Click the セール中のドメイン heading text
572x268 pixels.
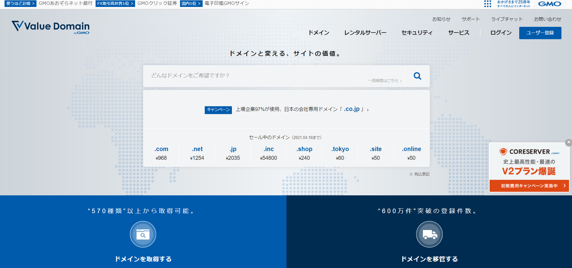coord(269,137)
